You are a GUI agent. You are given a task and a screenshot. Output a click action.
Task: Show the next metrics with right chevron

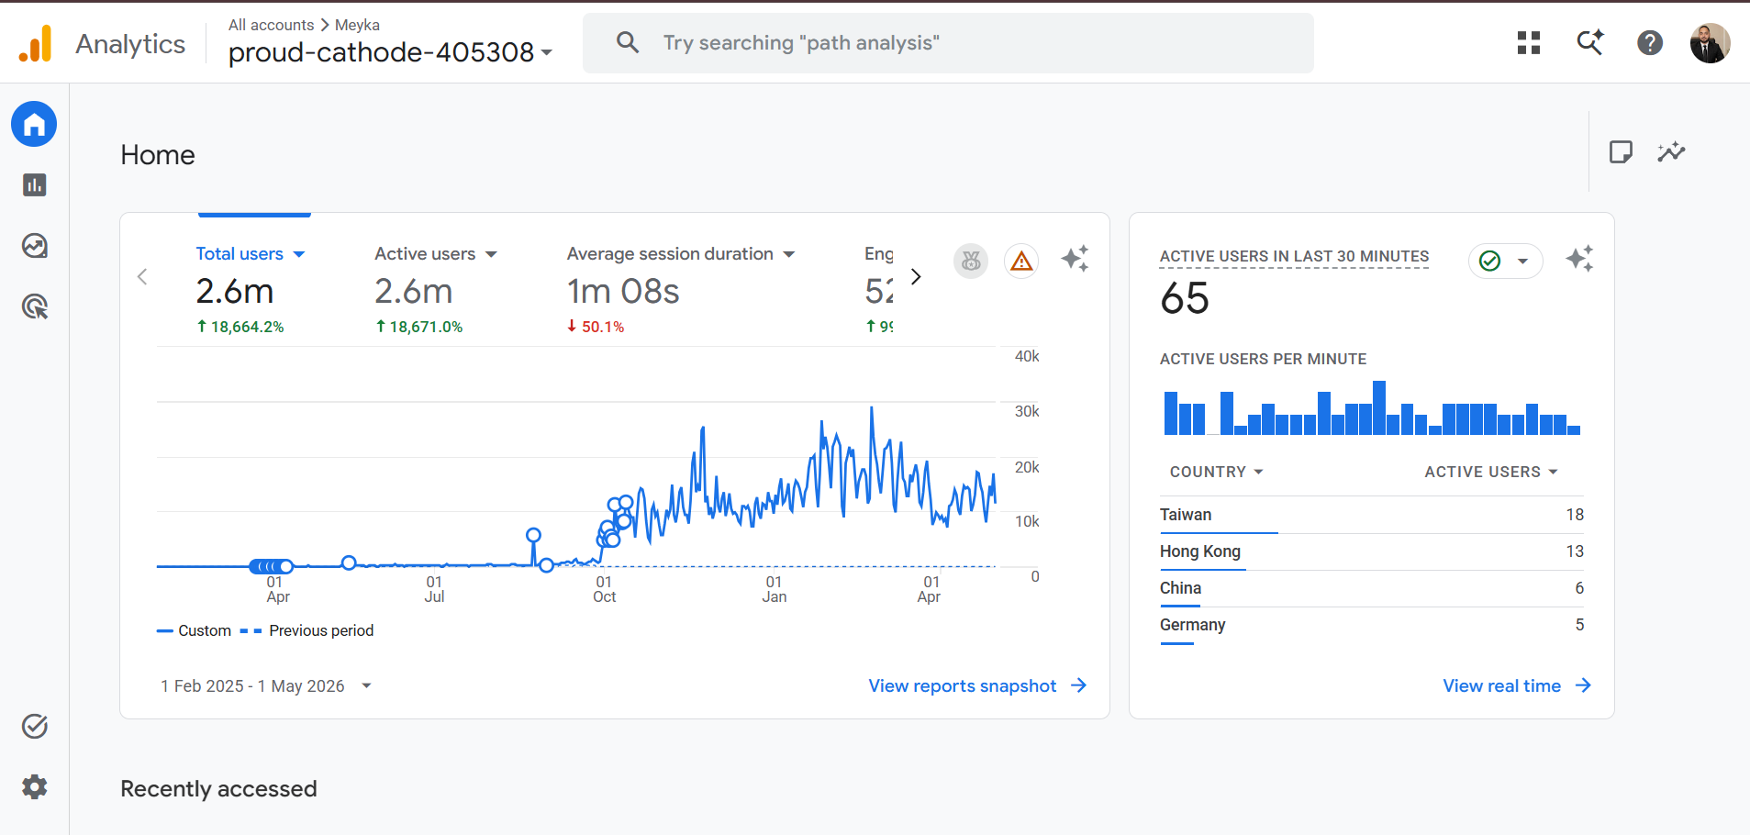pos(916,276)
